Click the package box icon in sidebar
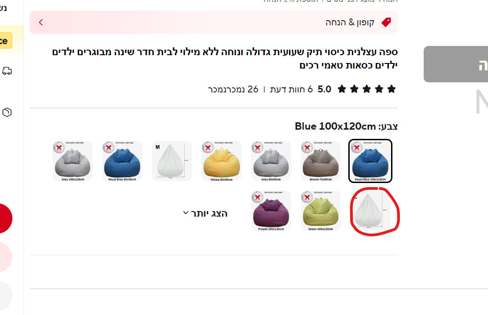Screen dimensions: 488x315 tap(7, 112)
